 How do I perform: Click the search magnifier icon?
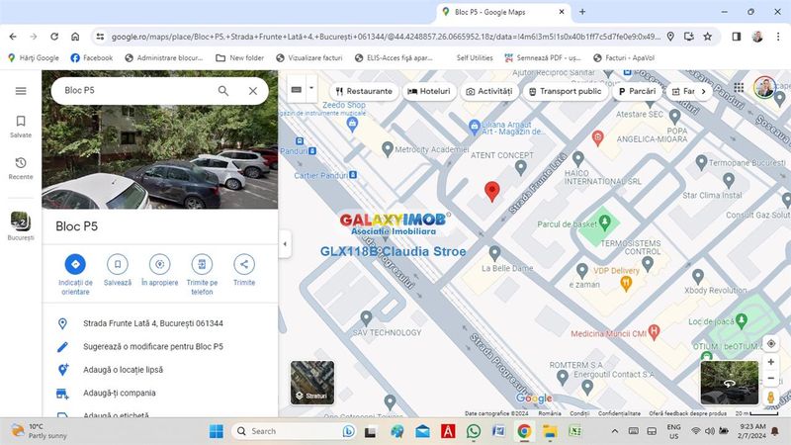tap(223, 91)
